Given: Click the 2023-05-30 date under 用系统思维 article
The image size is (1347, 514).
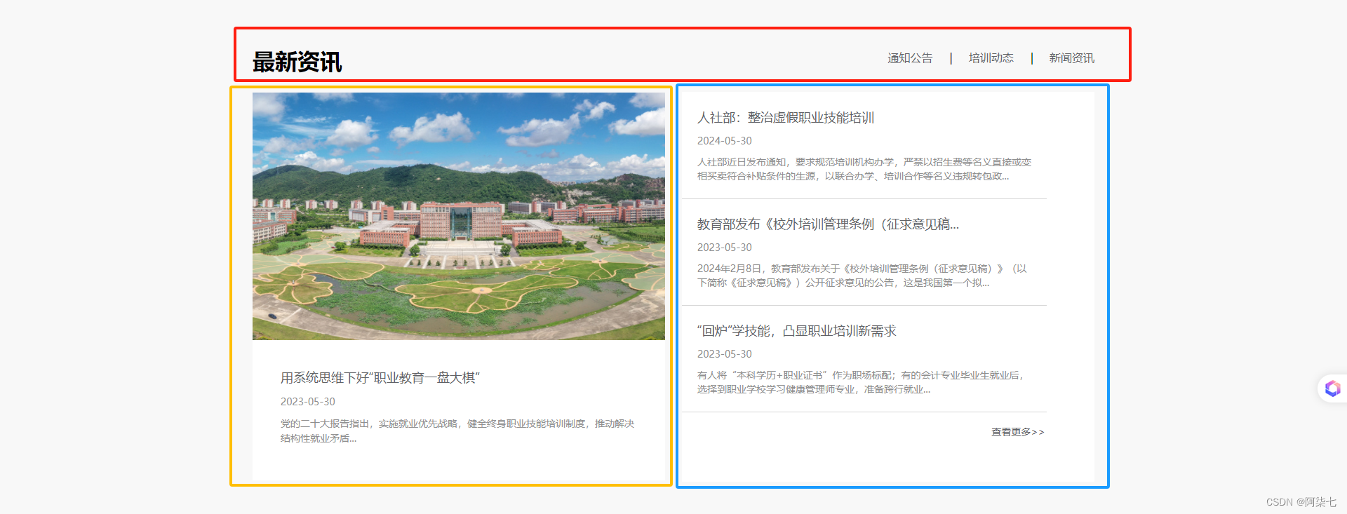Looking at the screenshot, I should coord(307,402).
